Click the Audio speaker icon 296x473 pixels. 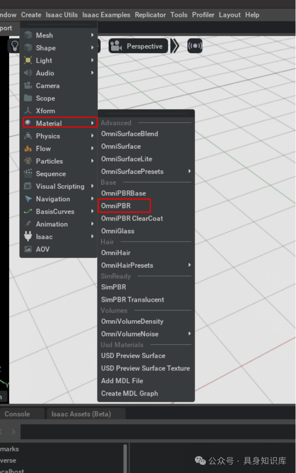coord(28,73)
